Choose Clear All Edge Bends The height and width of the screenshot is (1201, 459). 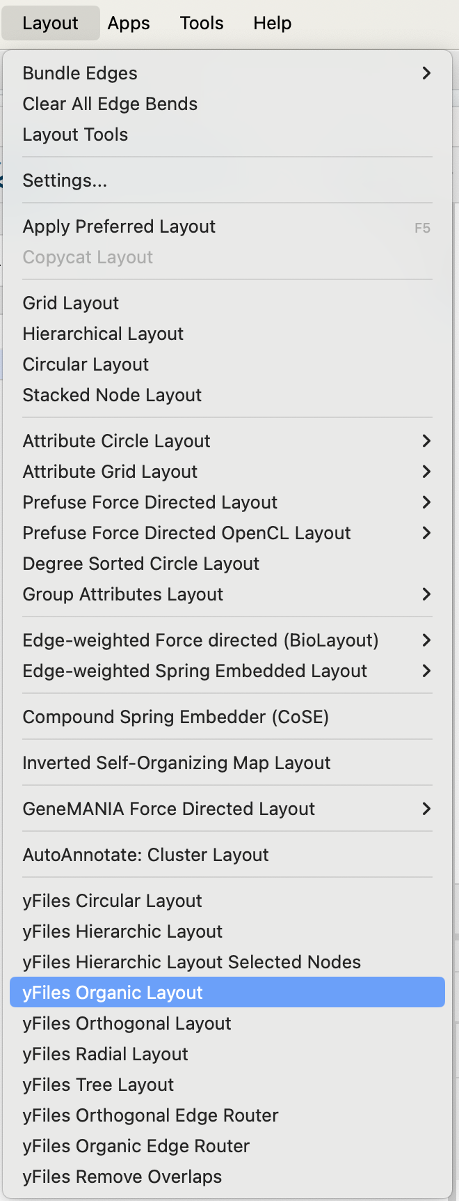point(110,104)
